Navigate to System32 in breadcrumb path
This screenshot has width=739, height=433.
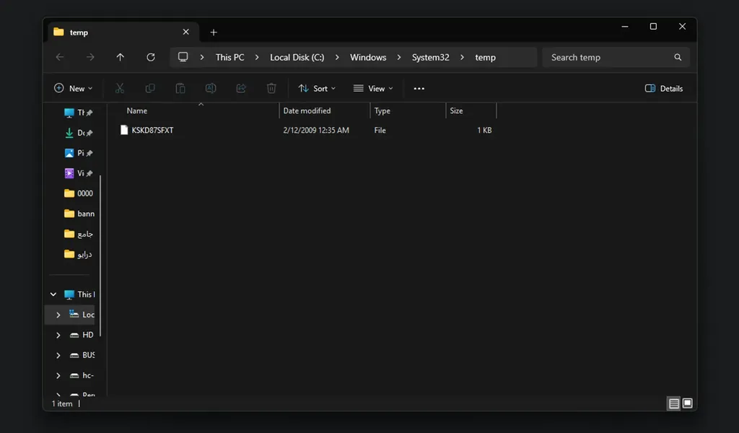pos(430,57)
